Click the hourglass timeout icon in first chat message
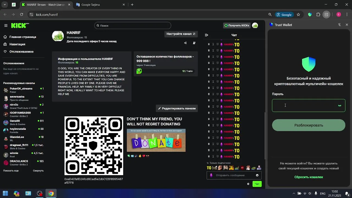This screenshot has width=352, height=198. pyautogui.click(x=213, y=44)
